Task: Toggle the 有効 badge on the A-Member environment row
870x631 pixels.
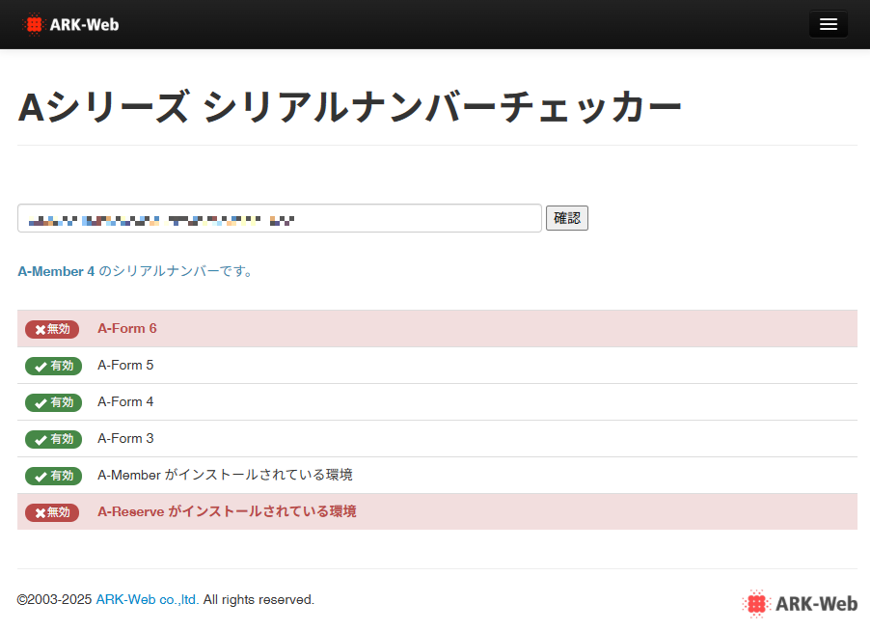Action: 53,476
